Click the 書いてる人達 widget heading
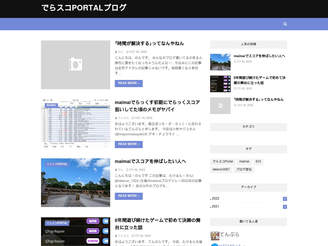Viewport: 328px width, 246px height. [x=249, y=221]
